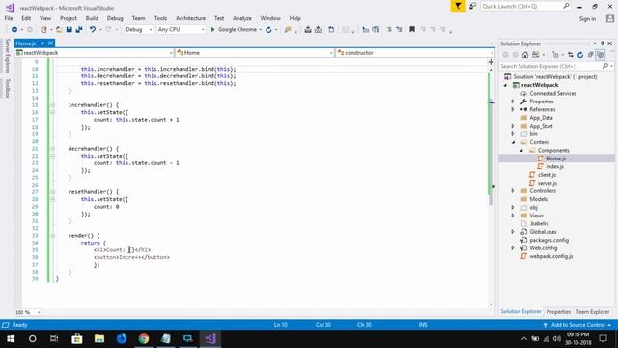Save the current file with the disk icon

(x=69, y=30)
